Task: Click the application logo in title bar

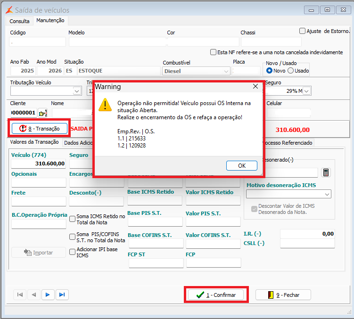Action: pyautogui.click(x=9, y=10)
